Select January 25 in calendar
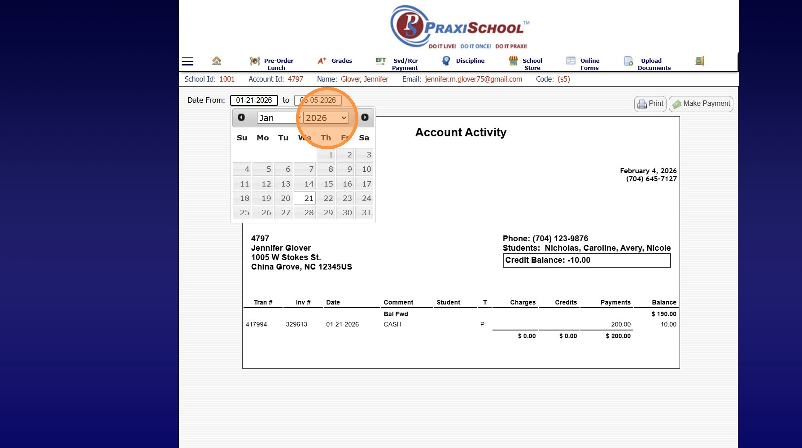This screenshot has height=448, width=802. [242, 213]
